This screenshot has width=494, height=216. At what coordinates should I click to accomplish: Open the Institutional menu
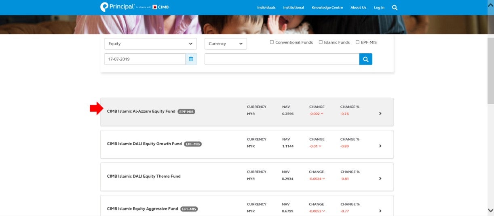point(293,8)
